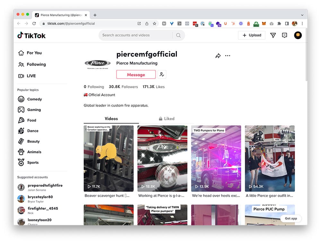321x243 pixels.
Task: Select the Gaming topic
Action: click(29, 110)
